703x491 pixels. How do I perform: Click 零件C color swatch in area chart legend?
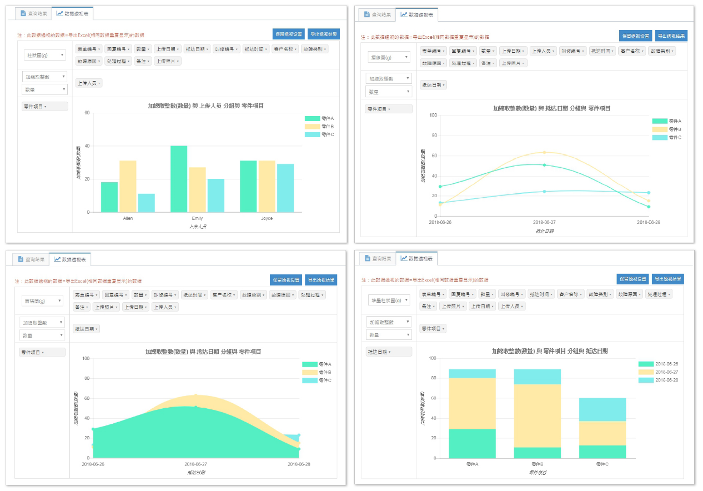[x=309, y=380]
